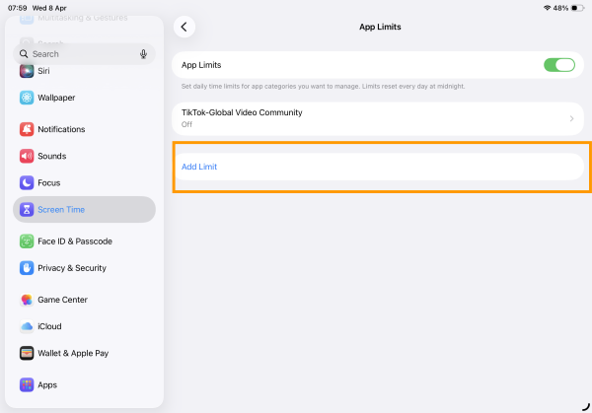Open Sounds settings

pos(84,156)
